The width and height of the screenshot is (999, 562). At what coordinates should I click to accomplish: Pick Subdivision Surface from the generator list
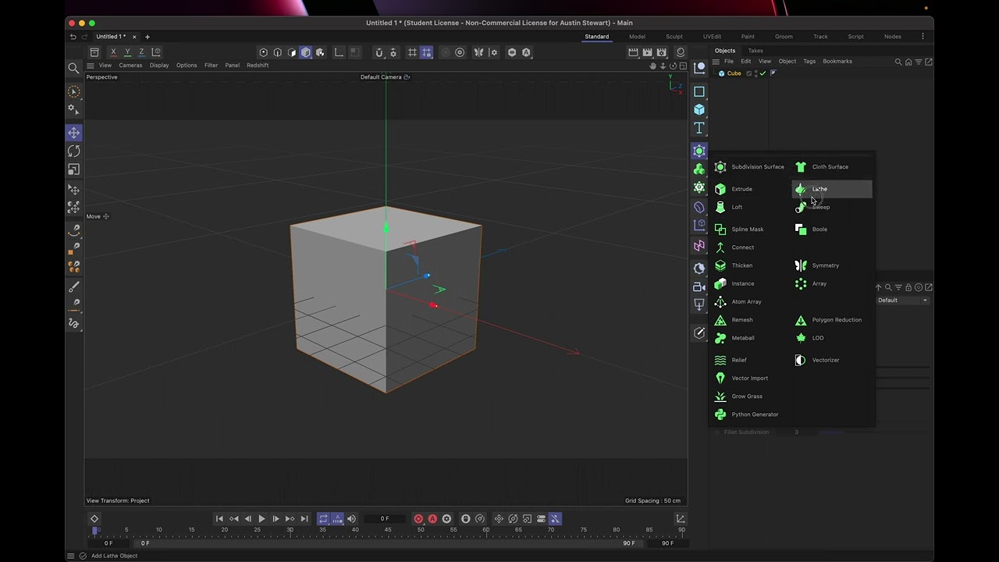757,167
